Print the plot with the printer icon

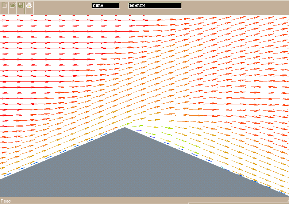[30, 6]
